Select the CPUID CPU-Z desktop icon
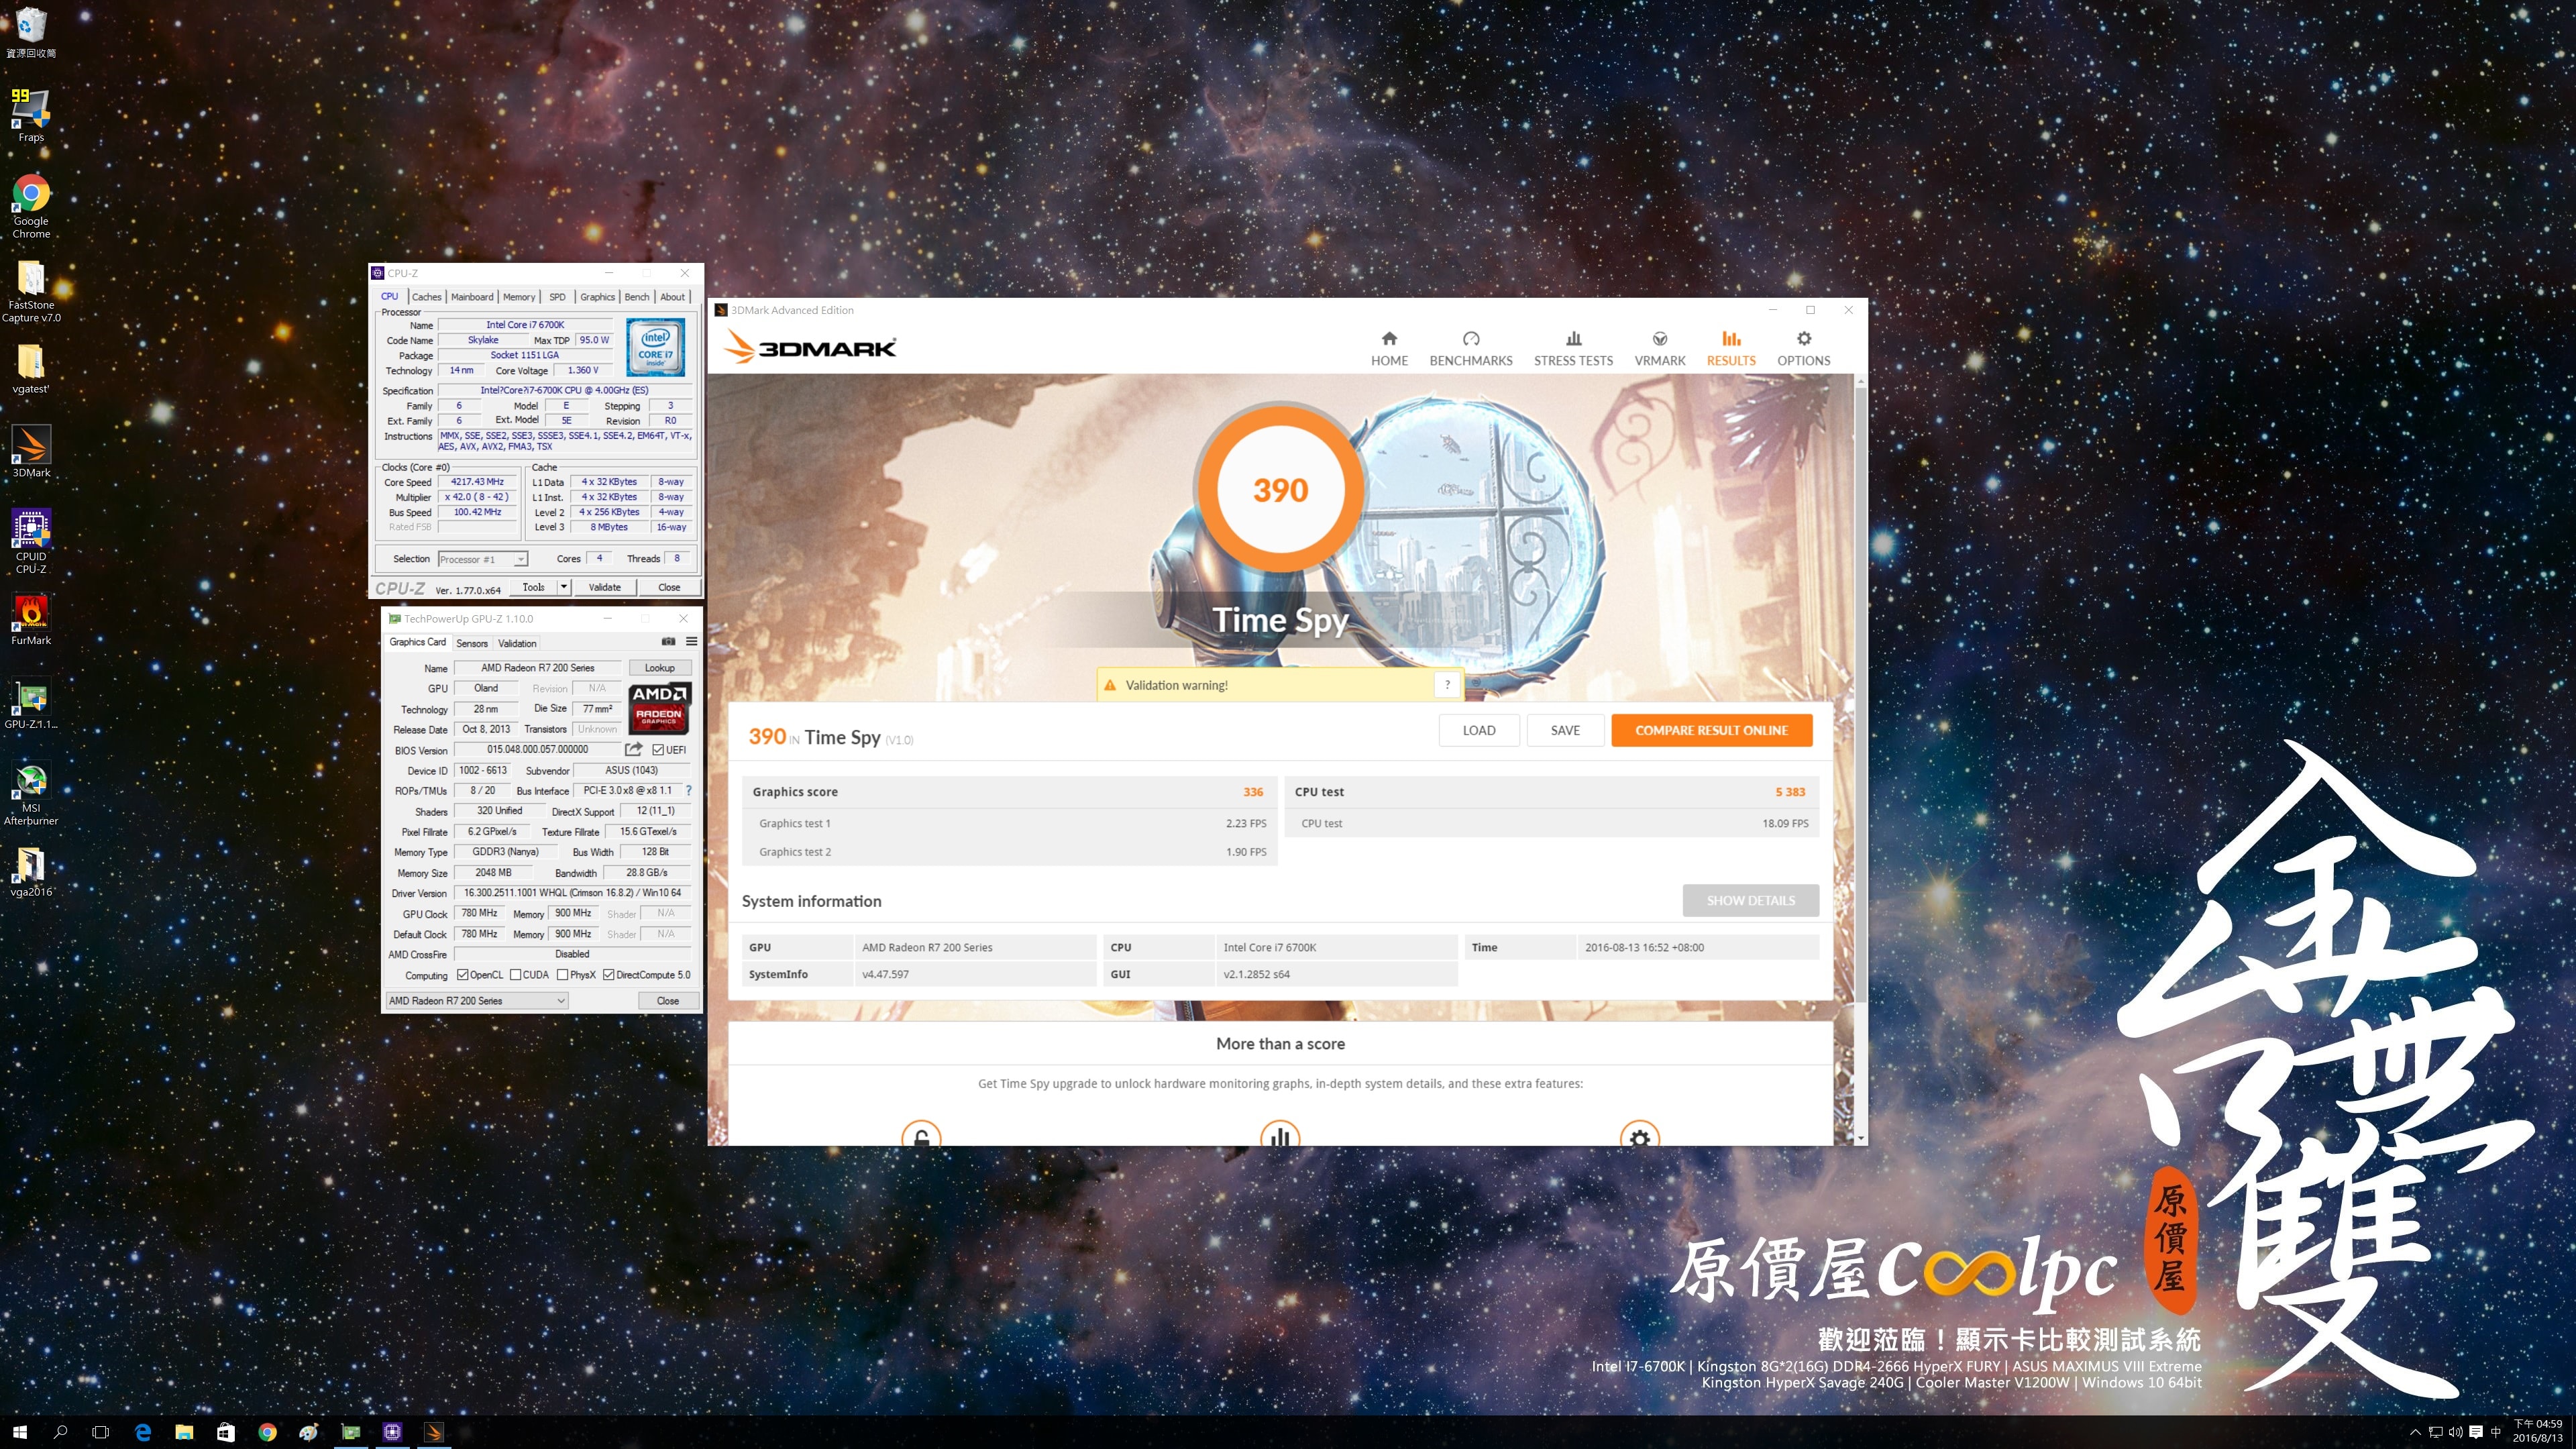 (x=31, y=542)
